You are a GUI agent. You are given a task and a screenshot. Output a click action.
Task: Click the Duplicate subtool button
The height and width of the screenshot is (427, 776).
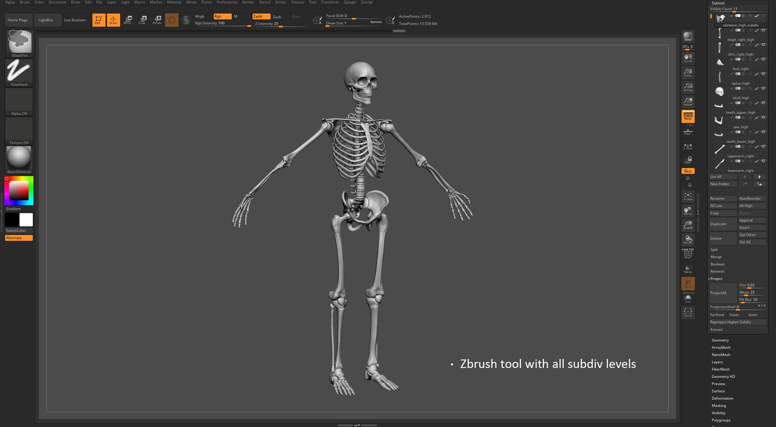[723, 224]
